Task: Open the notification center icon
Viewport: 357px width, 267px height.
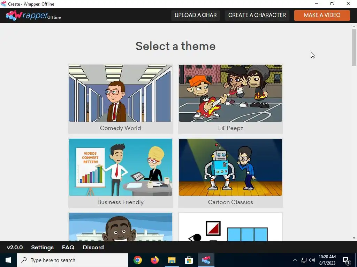Action: click(346, 260)
